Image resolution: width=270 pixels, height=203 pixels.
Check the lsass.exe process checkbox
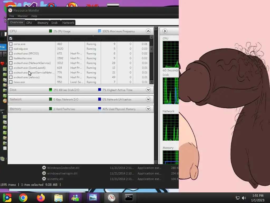[x=11, y=82]
